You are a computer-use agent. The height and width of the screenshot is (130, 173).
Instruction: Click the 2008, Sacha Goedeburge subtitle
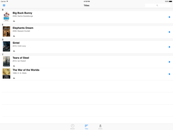[x=23, y=16]
